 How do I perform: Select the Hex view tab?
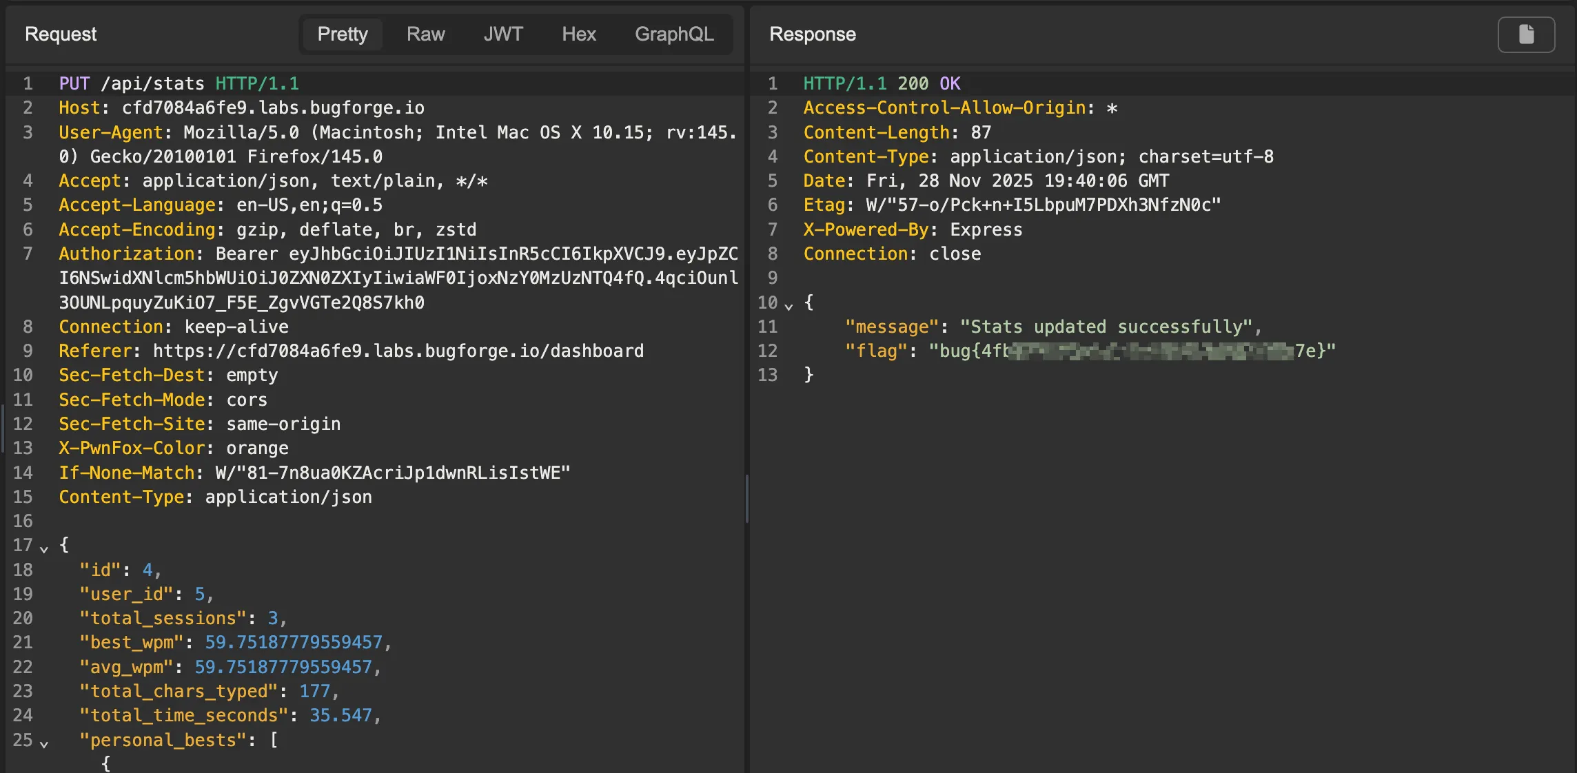pos(578,34)
